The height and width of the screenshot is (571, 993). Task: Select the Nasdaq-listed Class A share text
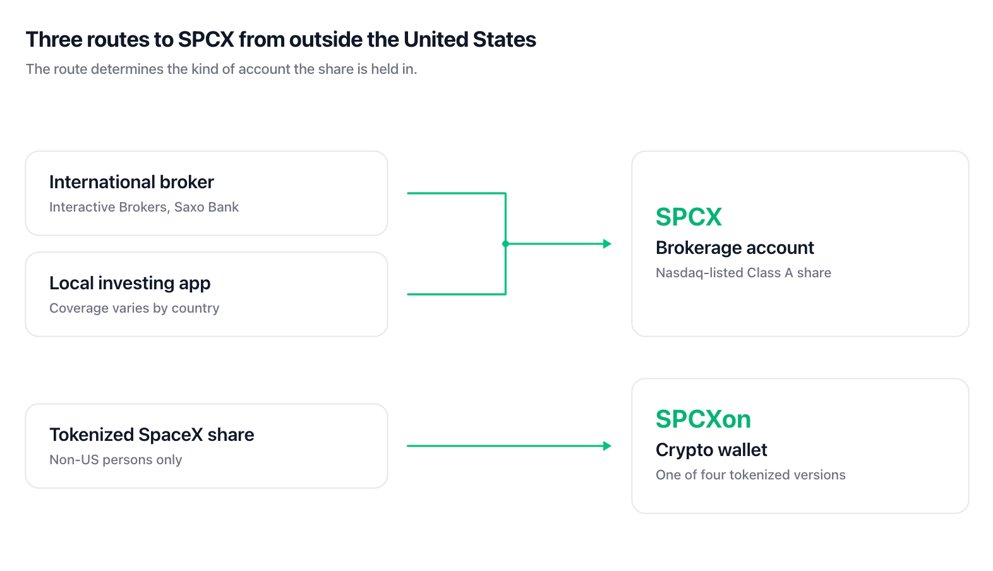pyautogui.click(x=743, y=273)
